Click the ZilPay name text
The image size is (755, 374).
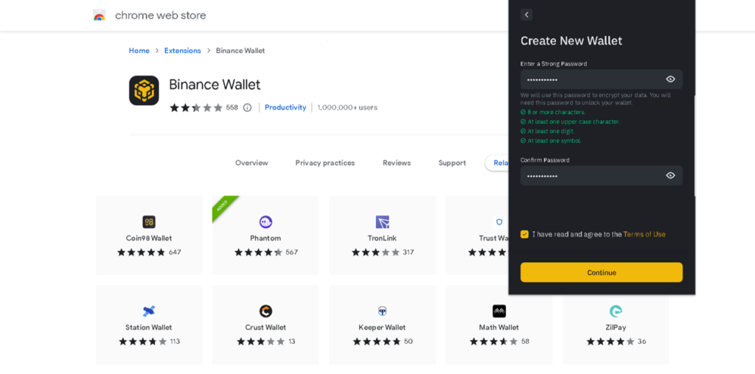click(616, 328)
